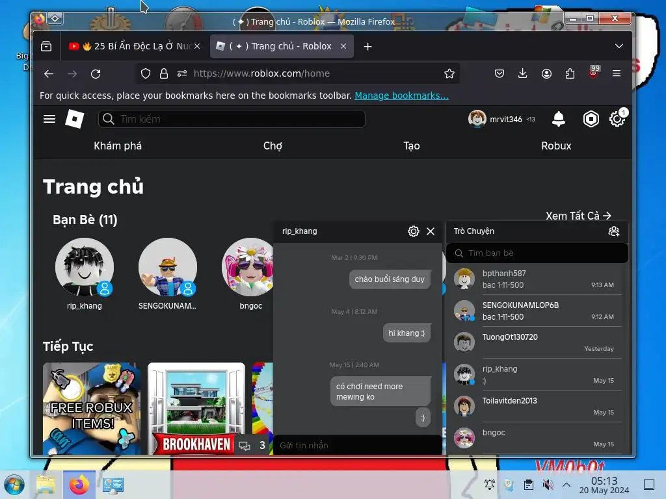Save page to Pocket
Image resolution: width=666 pixels, height=499 pixels.
[499, 74]
